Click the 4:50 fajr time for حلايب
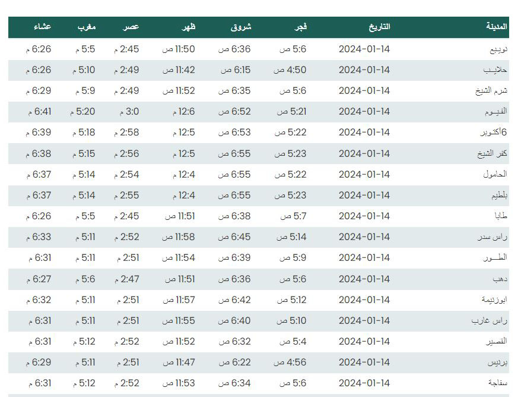This screenshot has width=521, height=397. (x=290, y=70)
